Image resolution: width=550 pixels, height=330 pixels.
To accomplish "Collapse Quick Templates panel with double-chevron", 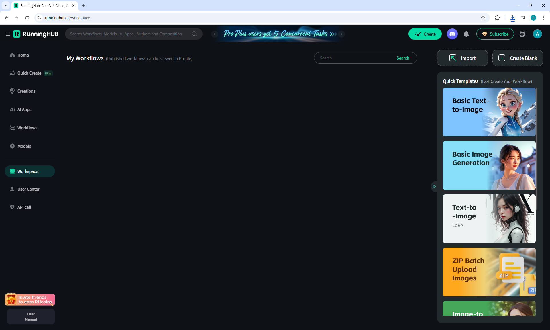I will [434, 186].
